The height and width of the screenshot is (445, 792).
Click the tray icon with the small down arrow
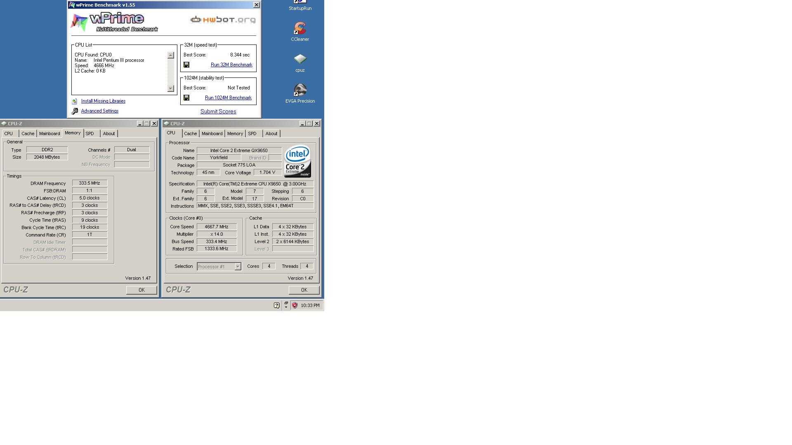pyautogui.click(x=286, y=305)
